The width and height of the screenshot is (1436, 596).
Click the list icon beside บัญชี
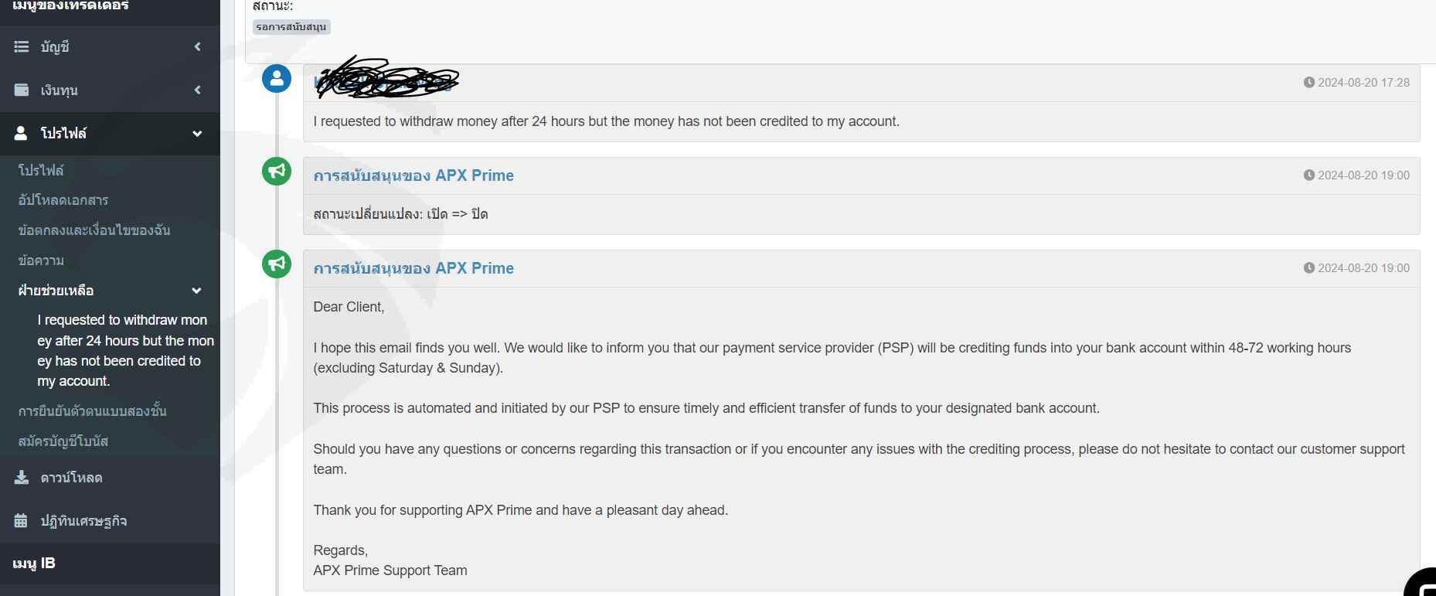coord(22,47)
